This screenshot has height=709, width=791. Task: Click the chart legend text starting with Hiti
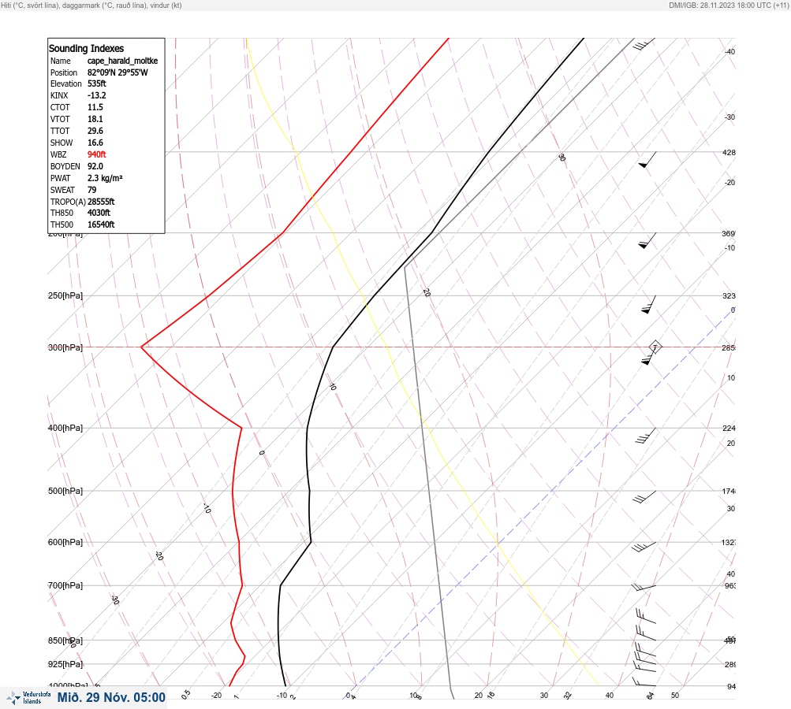click(91, 5)
